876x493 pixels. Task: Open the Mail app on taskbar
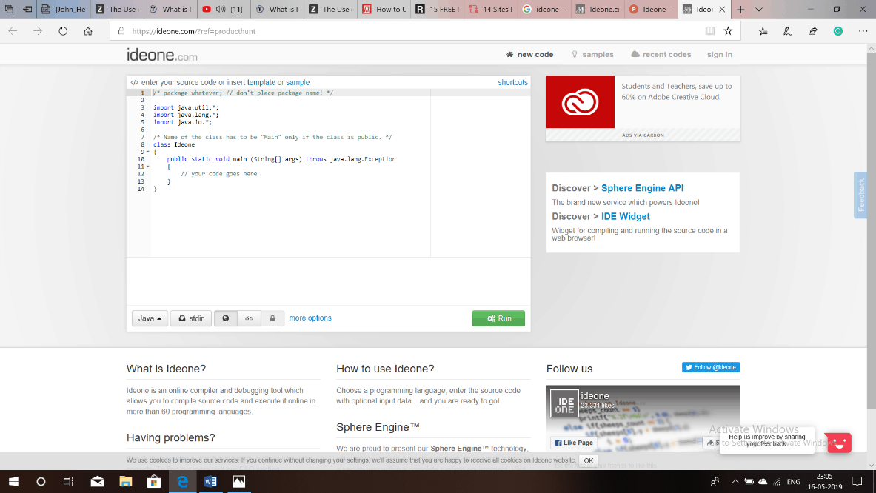click(97, 482)
